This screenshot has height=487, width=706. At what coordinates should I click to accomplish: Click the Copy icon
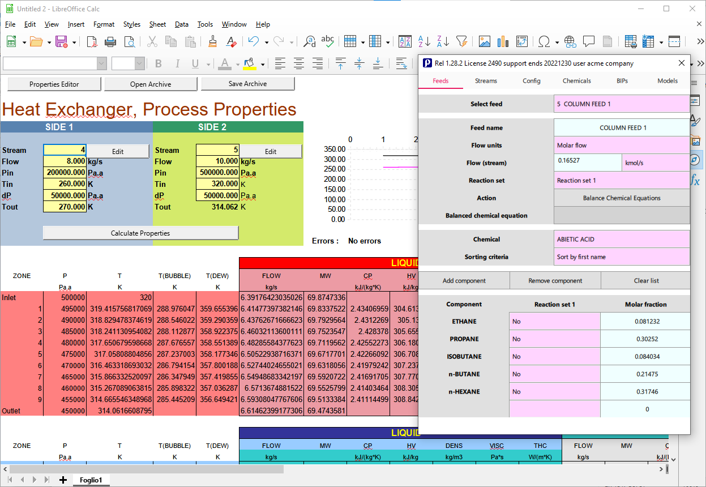[x=171, y=41]
